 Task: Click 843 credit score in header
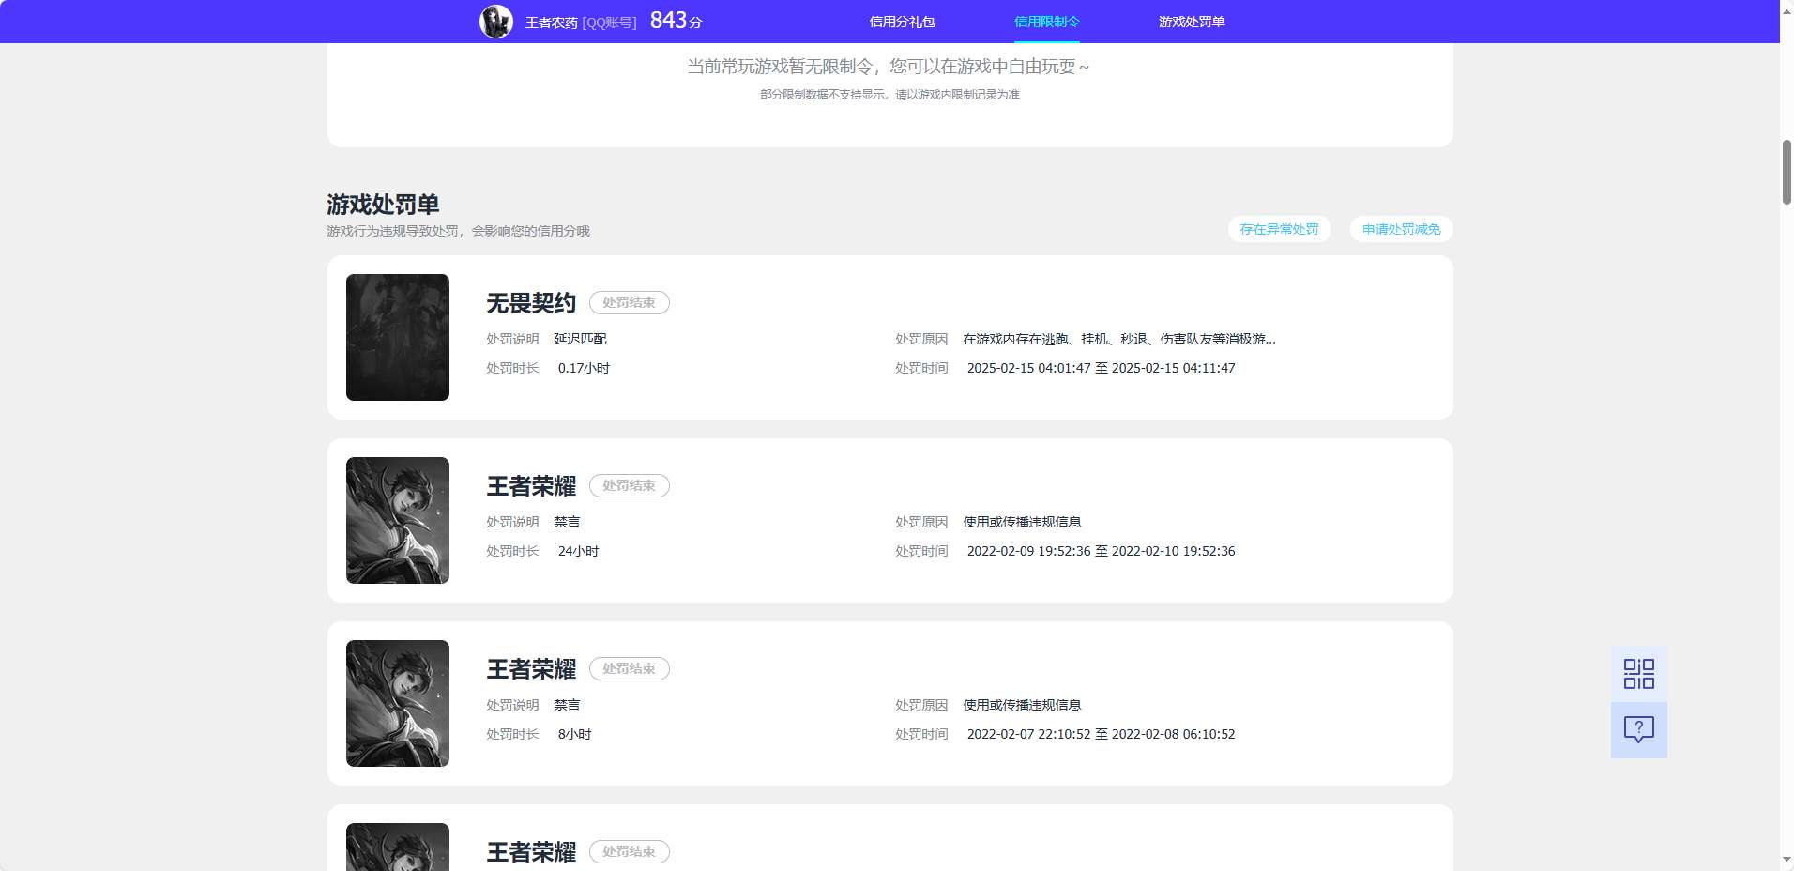676,21
